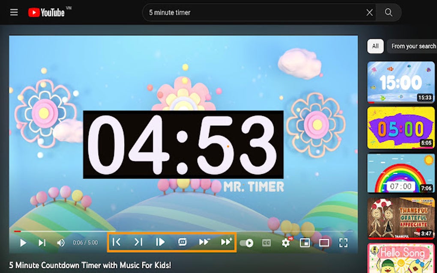Click the loop video icon in the orange toolbar
The height and width of the screenshot is (273, 437).
tap(182, 242)
